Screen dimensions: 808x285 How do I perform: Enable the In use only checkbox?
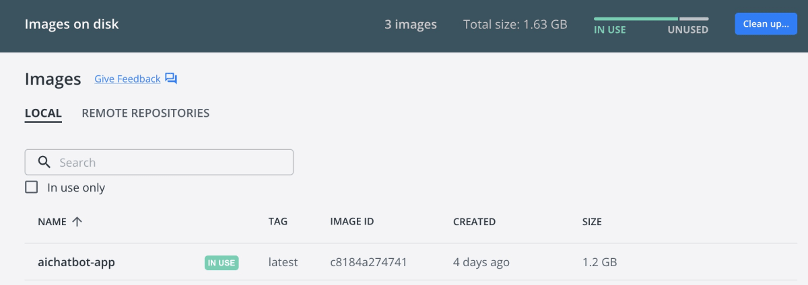pos(31,188)
